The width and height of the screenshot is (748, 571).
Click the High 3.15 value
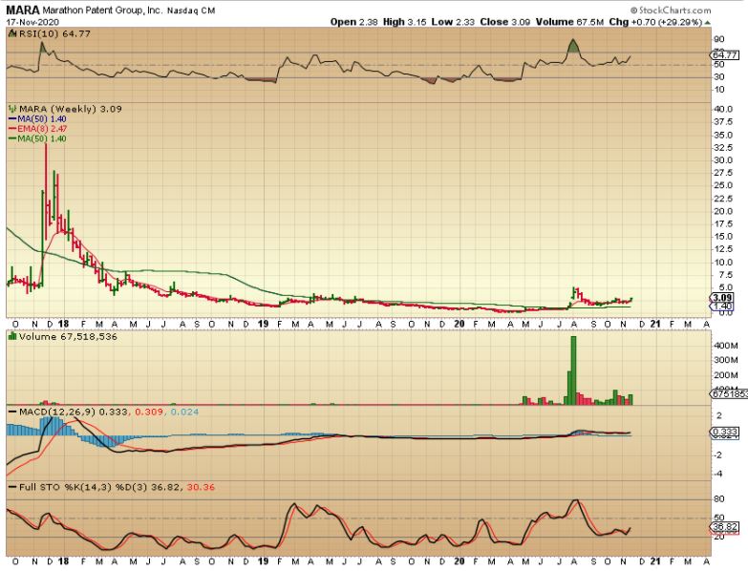tap(404, 22)
